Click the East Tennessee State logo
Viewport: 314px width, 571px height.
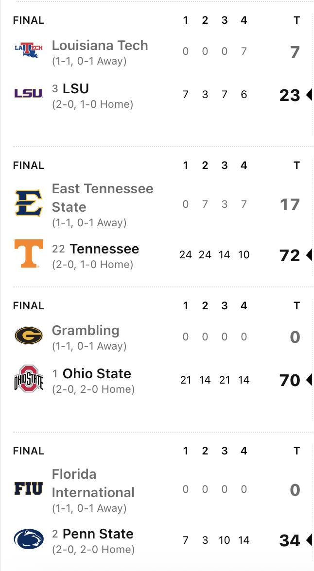click(28, 203)
